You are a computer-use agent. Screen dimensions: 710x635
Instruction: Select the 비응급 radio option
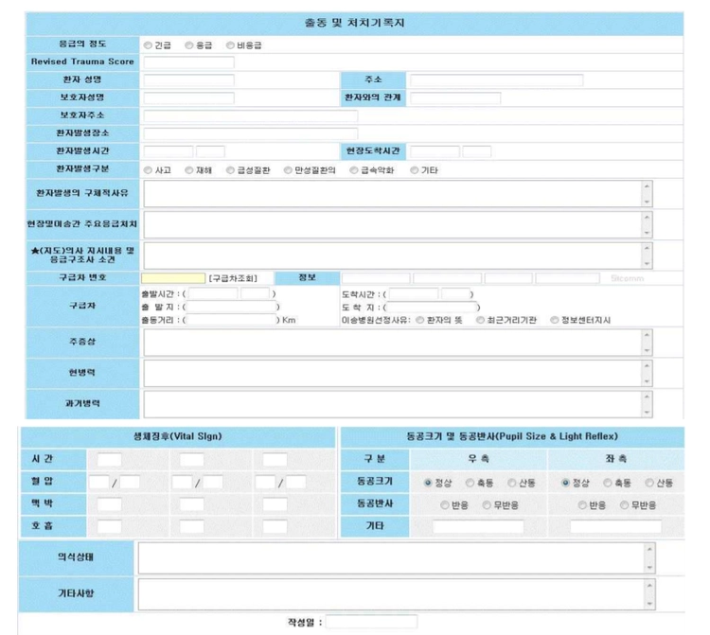click(230, 45)
